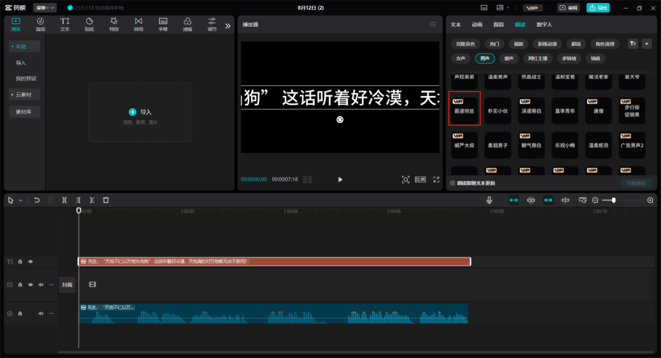This screenshot has height=358, width=661.
Task: Select the 童声 voice category
Action: click(x=509, y=59)
